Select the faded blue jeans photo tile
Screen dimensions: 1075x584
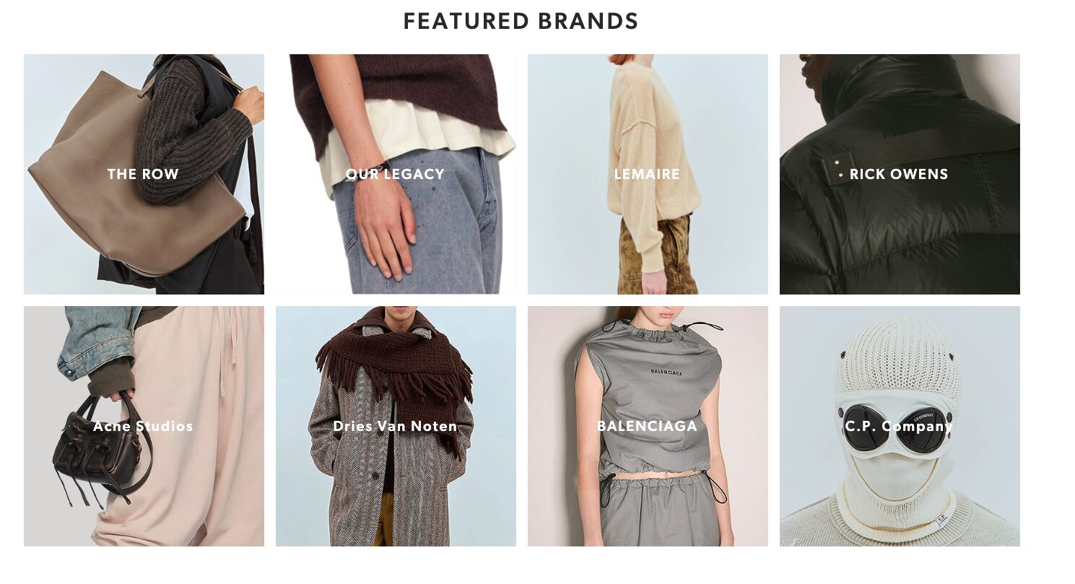[x=396, y=174]
